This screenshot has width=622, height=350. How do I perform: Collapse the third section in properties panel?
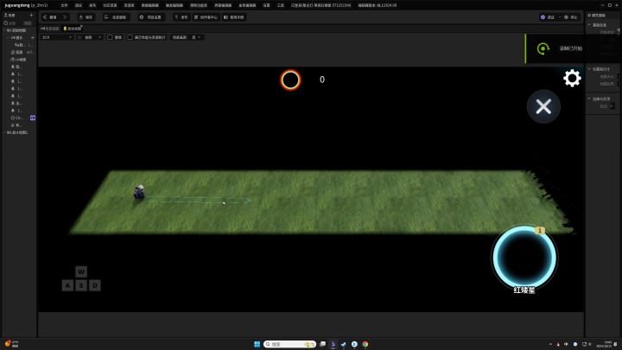coord(589,99)
